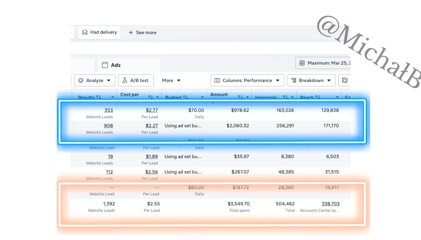Open the Maximum date range picker

click(323, 63)
